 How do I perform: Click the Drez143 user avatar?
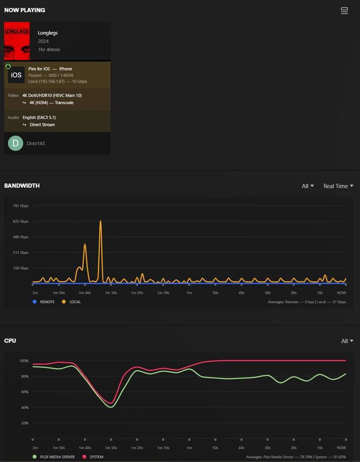coord(16,143)
